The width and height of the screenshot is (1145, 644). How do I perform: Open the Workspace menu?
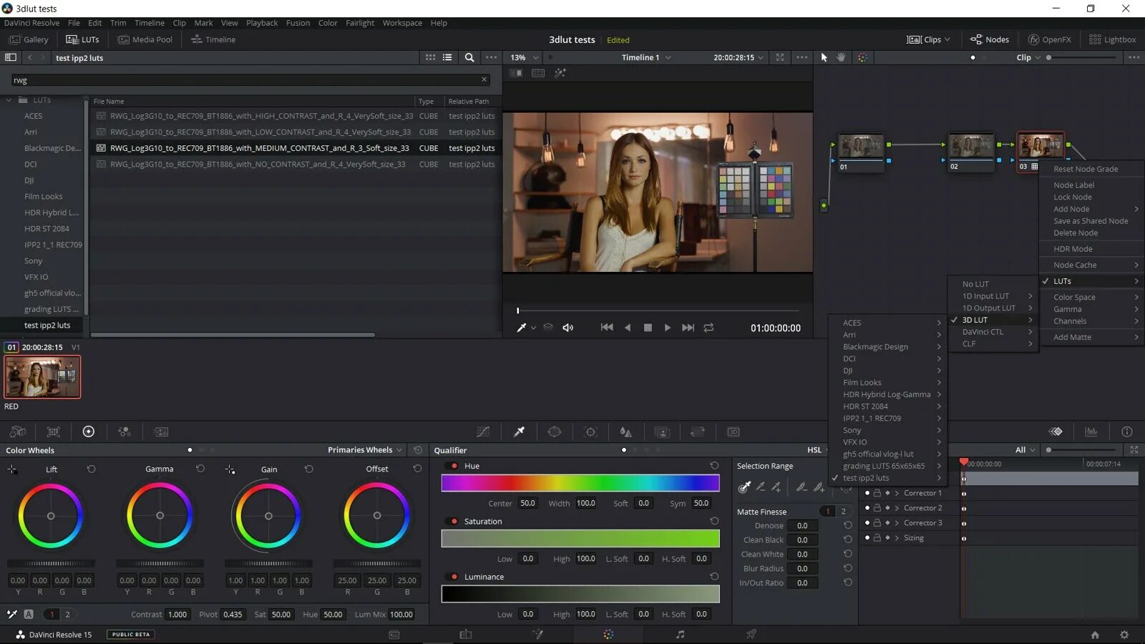[x=402, y=23]
